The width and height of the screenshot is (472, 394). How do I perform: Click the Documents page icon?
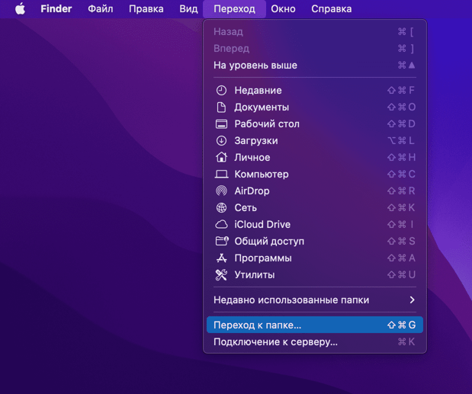pos(221,107)
